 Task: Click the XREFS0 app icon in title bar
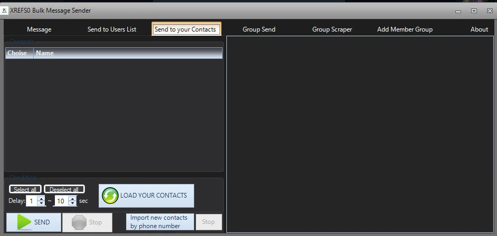4,11
